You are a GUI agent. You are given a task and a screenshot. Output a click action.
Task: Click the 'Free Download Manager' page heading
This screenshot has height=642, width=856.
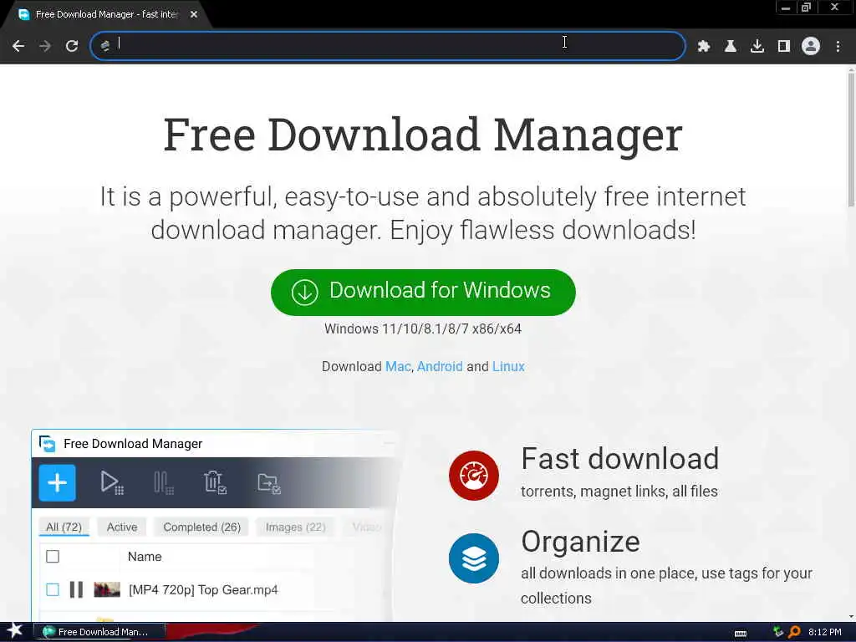click(x=423, y=134)
